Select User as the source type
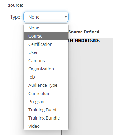Image resolution: width=113 pixels, height=135 pixels. 46,52
